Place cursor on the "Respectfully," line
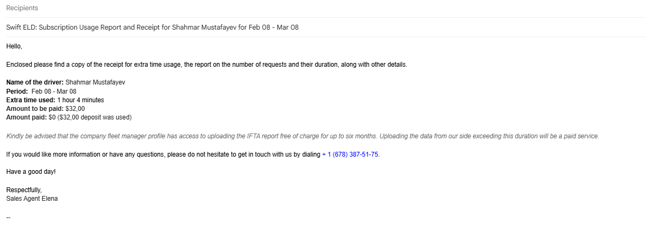Viewport: 646px width, 239px height. click(x=24, y=190)
